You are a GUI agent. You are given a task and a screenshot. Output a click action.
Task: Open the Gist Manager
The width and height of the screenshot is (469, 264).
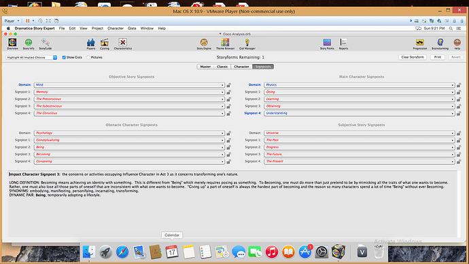tap(247, 44)
